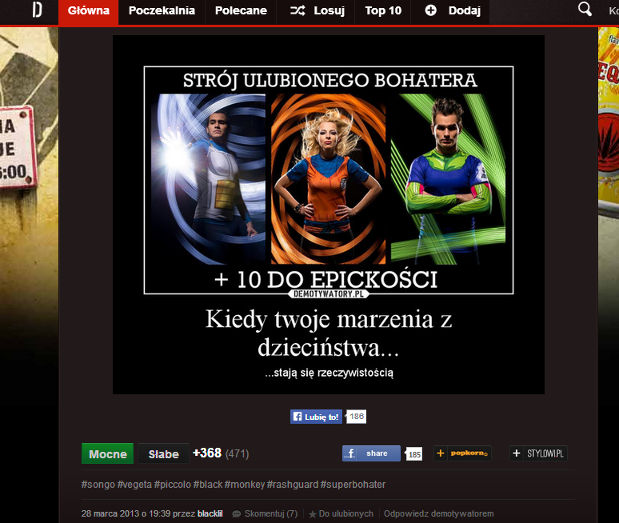Add the post to Popkorn

pos(462,453)
